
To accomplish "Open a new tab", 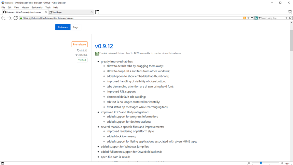I will (x=97, y=12).
